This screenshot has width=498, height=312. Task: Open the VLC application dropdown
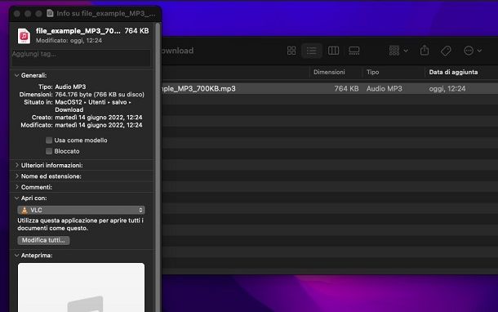[82, 210]
